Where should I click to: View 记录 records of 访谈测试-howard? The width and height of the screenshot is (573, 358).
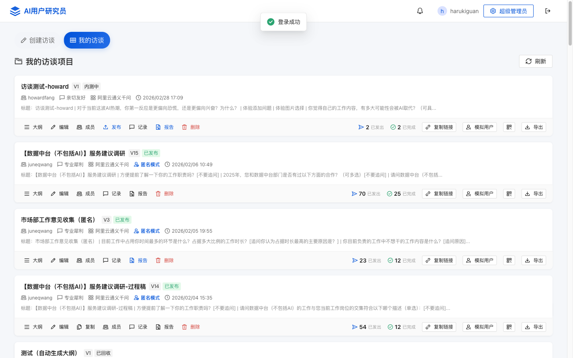coord(138,127)
